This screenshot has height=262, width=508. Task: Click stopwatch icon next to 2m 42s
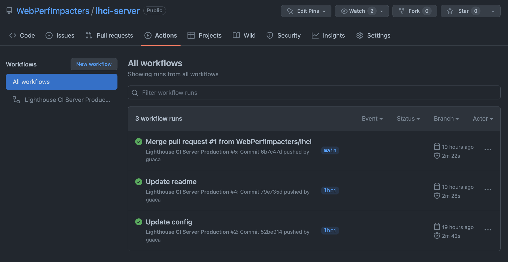point(437,236)
